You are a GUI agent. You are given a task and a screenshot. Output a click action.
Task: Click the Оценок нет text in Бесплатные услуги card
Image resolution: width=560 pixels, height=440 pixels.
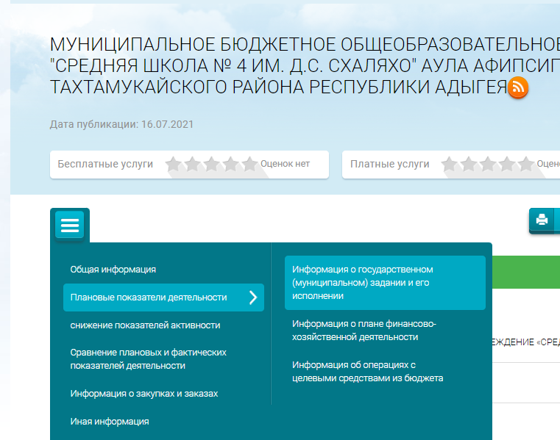pos(285,164)
